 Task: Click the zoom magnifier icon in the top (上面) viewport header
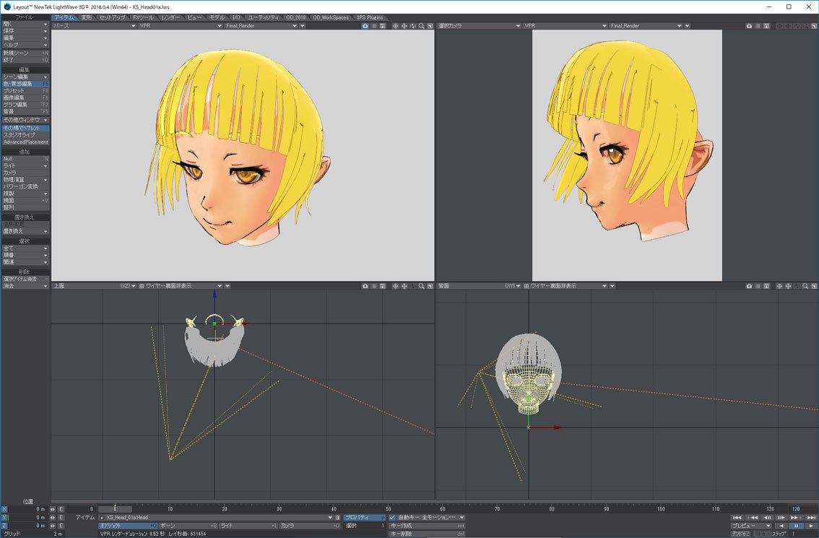422,286
